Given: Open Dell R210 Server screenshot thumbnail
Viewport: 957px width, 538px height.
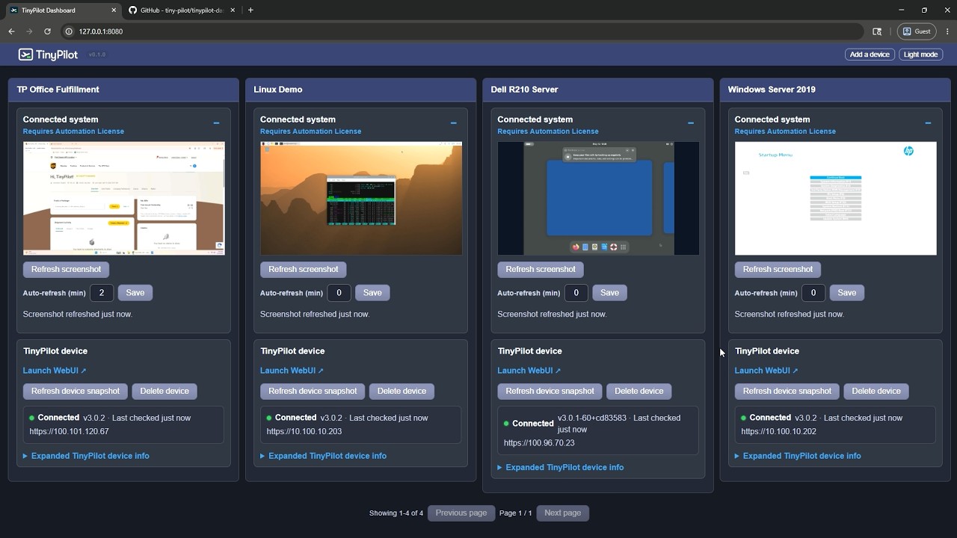Looking at the screenshot, I should click(x=598, y=198).
